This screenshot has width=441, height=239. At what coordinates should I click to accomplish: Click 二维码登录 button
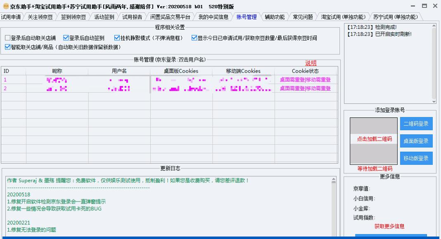point(416,124)
